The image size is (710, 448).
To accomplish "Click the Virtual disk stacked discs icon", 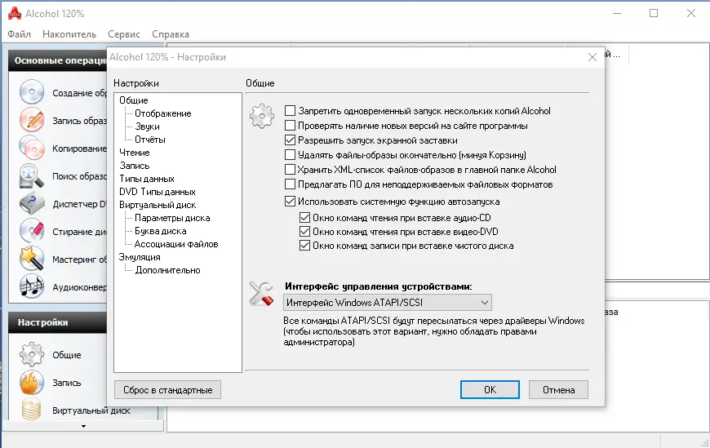I will pos(32,410).
